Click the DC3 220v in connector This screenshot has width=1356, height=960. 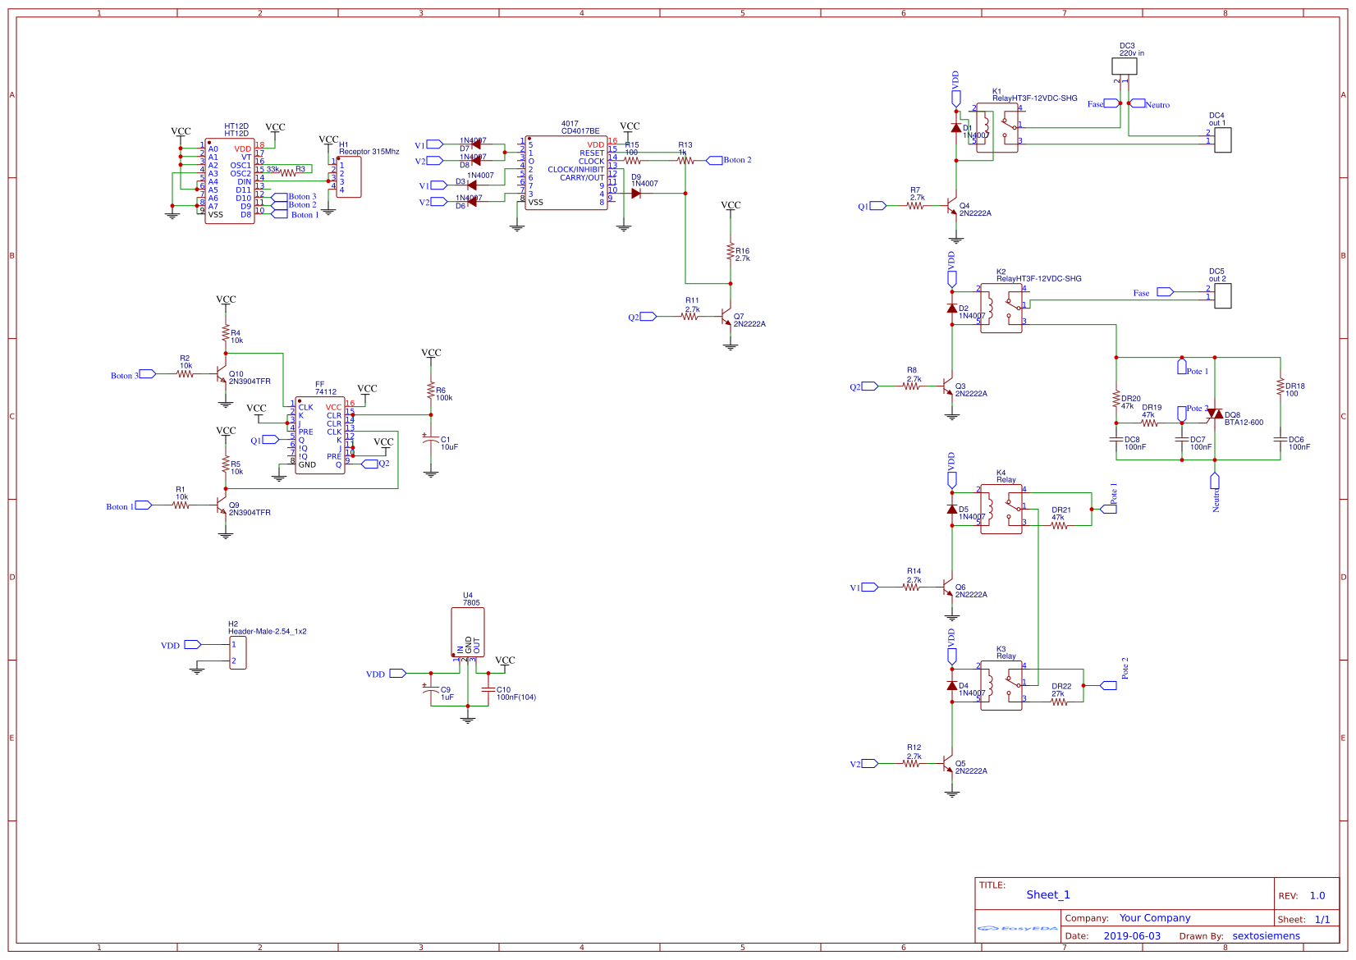1125,66
